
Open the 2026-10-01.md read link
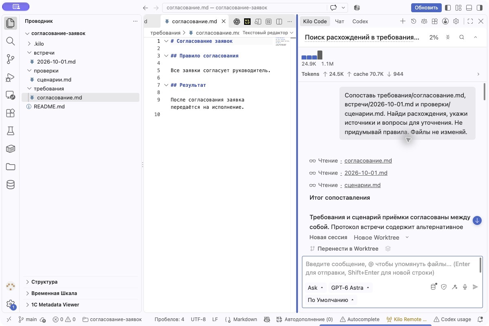[366, 173]
